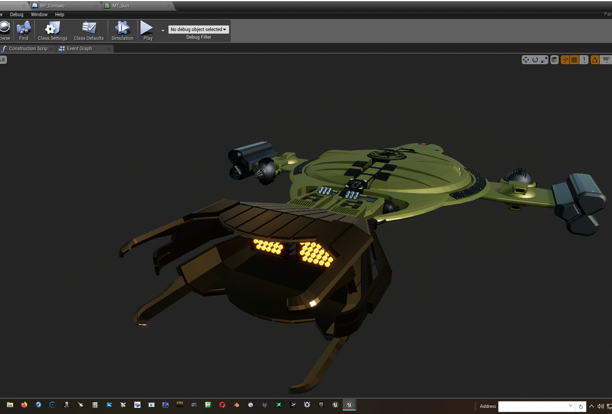Open Class Settings from the toolbar
This screenshot has width=612, height=414.
tap(53, 31)
